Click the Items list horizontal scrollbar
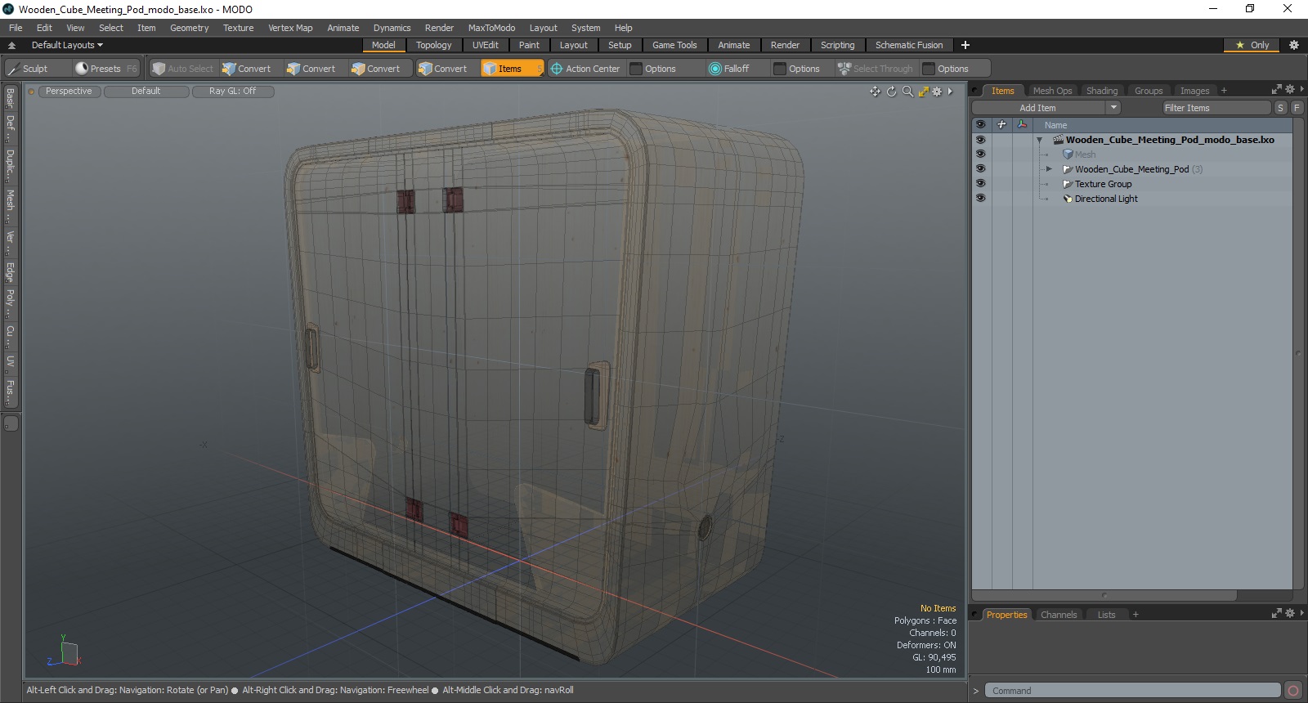This screenshot has width=1308, height=703. pyautogui.click(x=1104, y=595)
